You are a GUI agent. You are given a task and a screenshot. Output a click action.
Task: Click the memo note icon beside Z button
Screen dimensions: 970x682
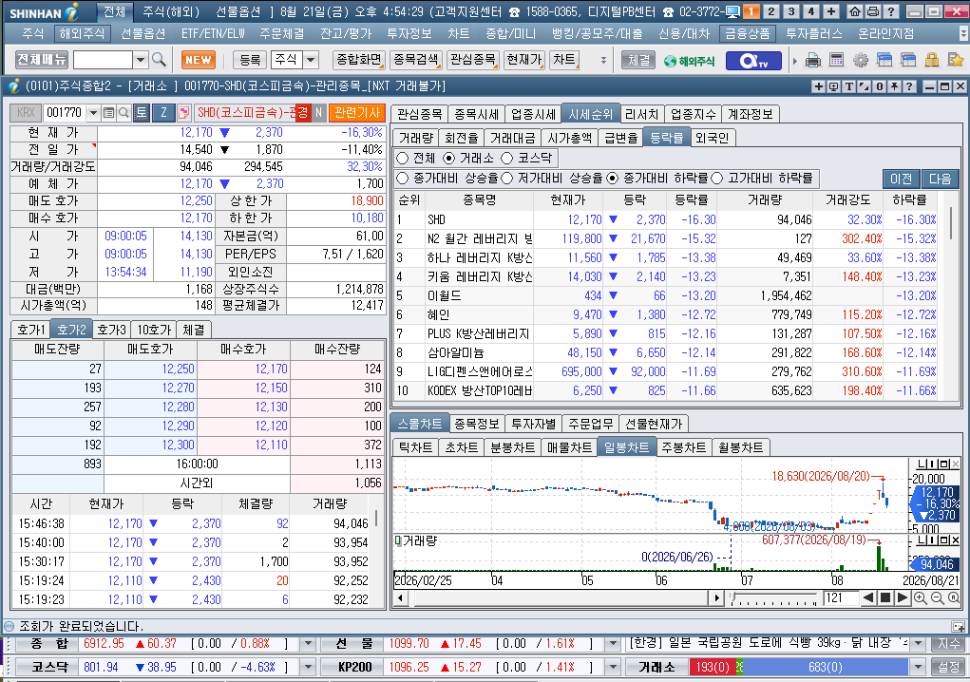(x=183, y=112)
